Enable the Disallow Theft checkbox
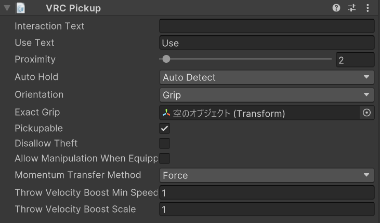 coord(164,143)
